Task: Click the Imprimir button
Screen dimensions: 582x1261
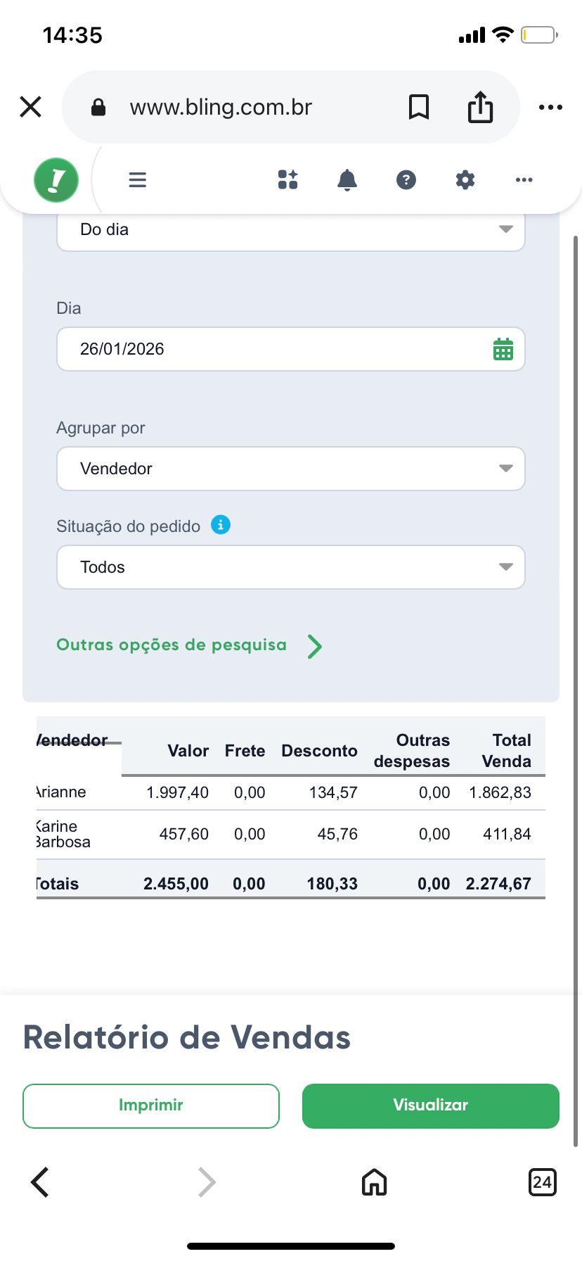Action: tap(151, 1105)
